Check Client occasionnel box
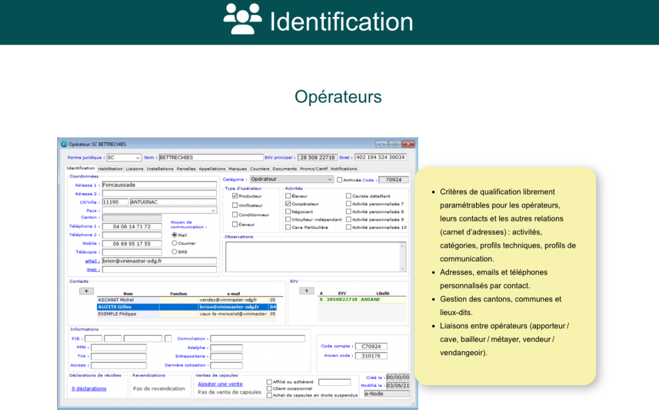659x412 pixels. point(269,388)
